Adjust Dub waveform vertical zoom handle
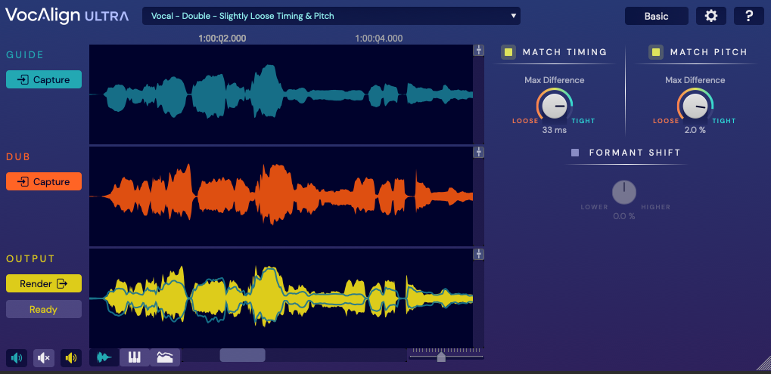Image resolution: width=771 pixels, height=374 pixels. tap(478, 152)
